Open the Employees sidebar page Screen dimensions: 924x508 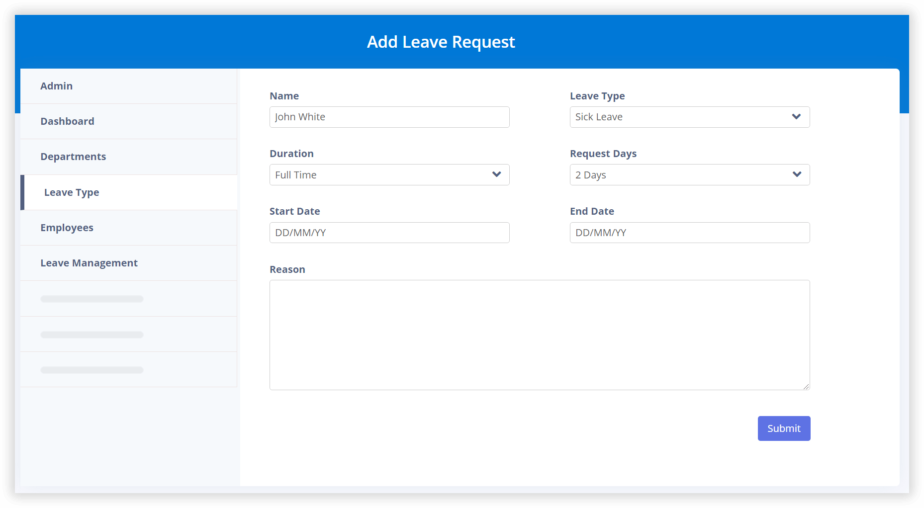coord(129,228)
